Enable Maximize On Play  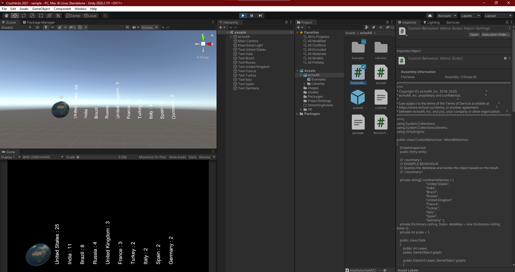(152, 157)
